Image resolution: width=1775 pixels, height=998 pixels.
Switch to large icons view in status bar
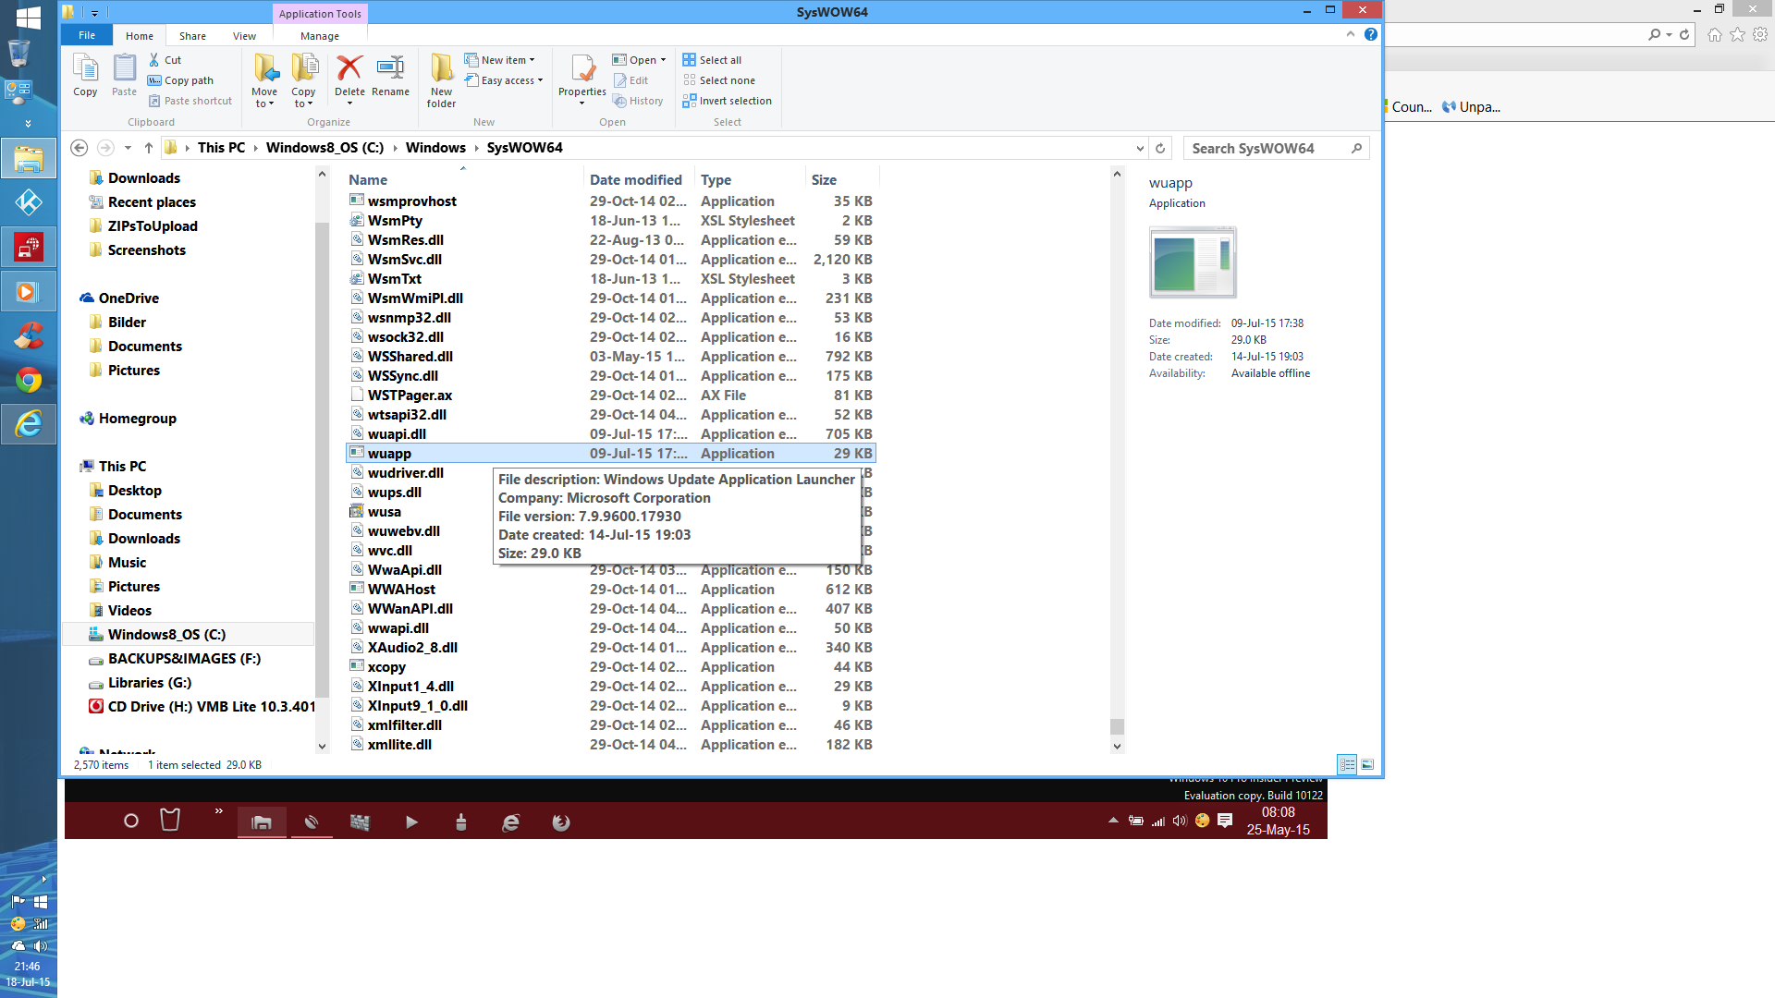click(1367, 764)
